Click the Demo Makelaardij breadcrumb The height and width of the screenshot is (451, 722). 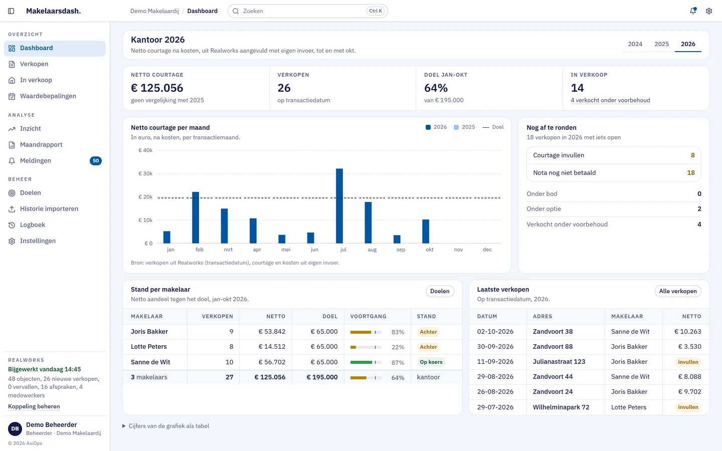coord(154,11)
